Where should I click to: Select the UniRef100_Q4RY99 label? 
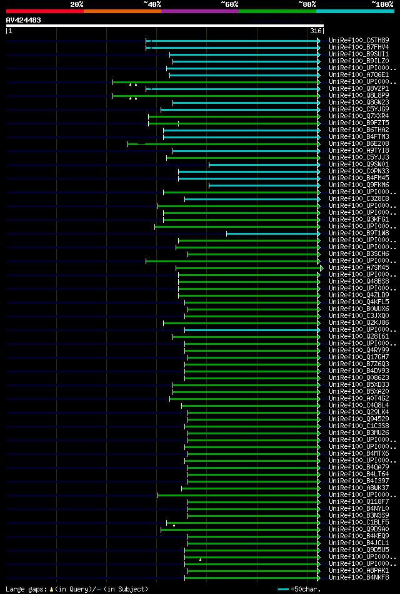click(x=359, y=351)
